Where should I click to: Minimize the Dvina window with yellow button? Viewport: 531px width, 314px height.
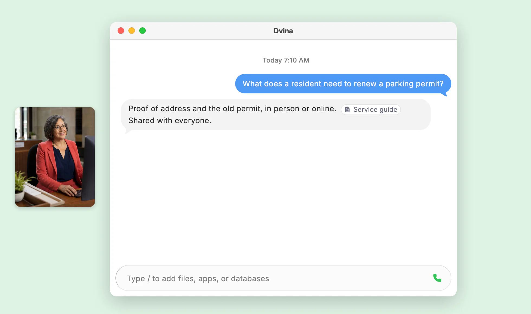click(x=132, y=31)
